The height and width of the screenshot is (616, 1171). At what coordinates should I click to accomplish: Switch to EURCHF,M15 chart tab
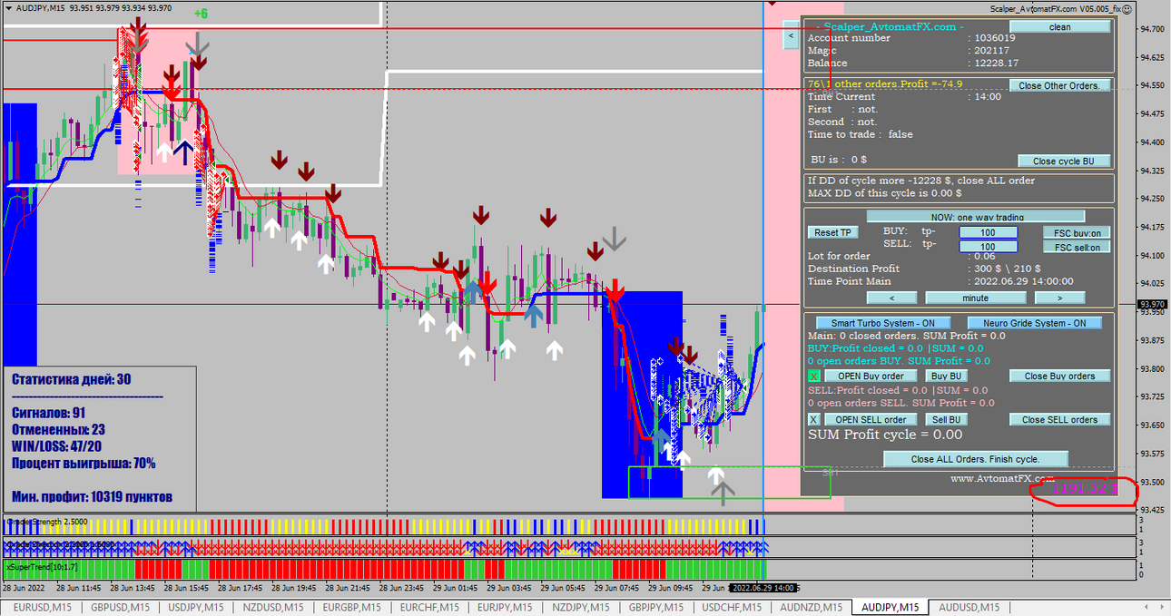pos(430,607)
